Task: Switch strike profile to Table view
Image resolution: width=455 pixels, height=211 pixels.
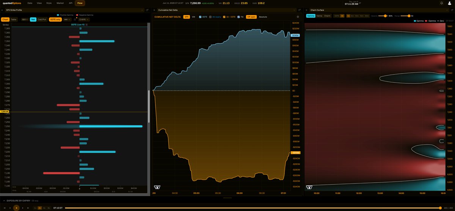Action: point(13,19)
